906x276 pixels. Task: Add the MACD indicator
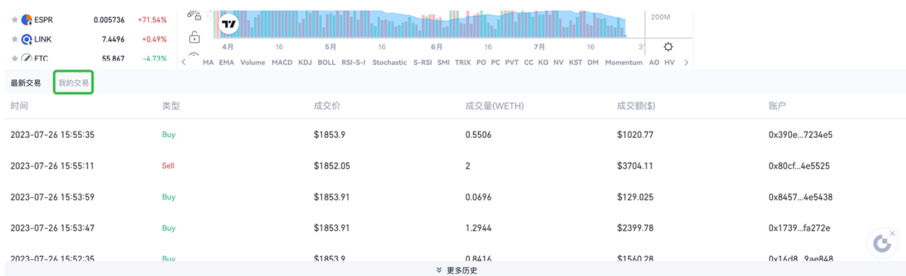point(281,62)
